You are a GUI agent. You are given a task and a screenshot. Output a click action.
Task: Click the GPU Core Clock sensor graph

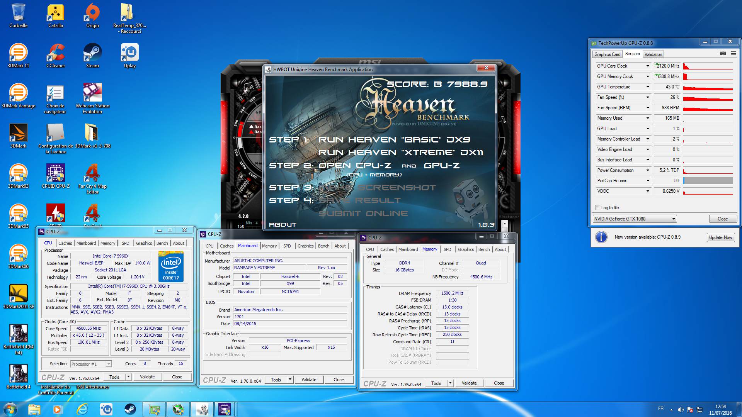(x=708, y=66)
